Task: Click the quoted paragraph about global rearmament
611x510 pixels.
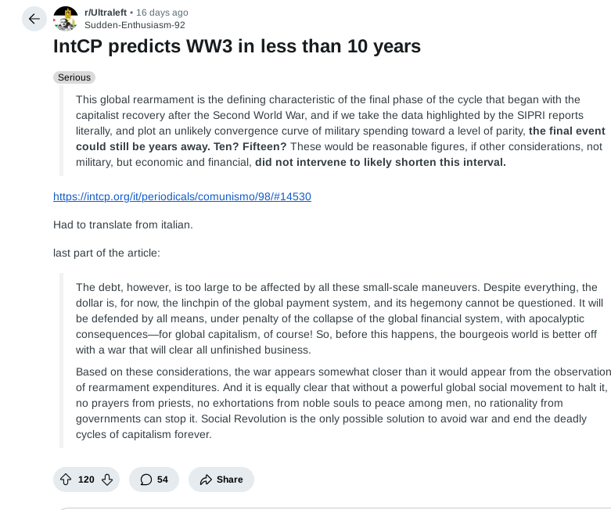Action: [x=336, y=131]
